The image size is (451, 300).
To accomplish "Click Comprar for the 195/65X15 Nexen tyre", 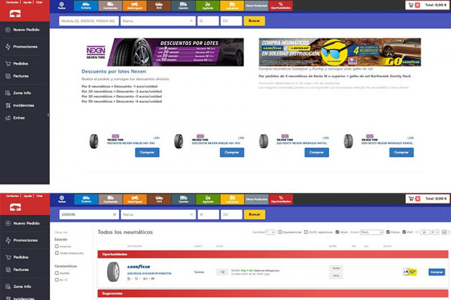I will click(x=147, y=153).
